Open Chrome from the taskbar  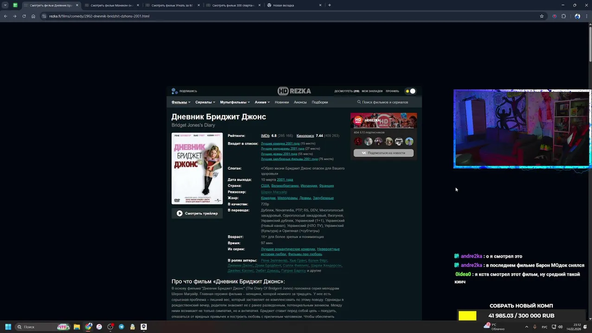tap(88, 327)
